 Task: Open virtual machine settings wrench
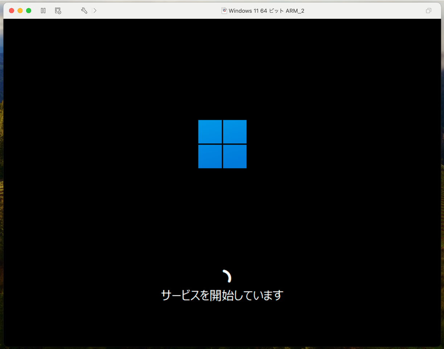pyautogui.click(x=84, y=11)
